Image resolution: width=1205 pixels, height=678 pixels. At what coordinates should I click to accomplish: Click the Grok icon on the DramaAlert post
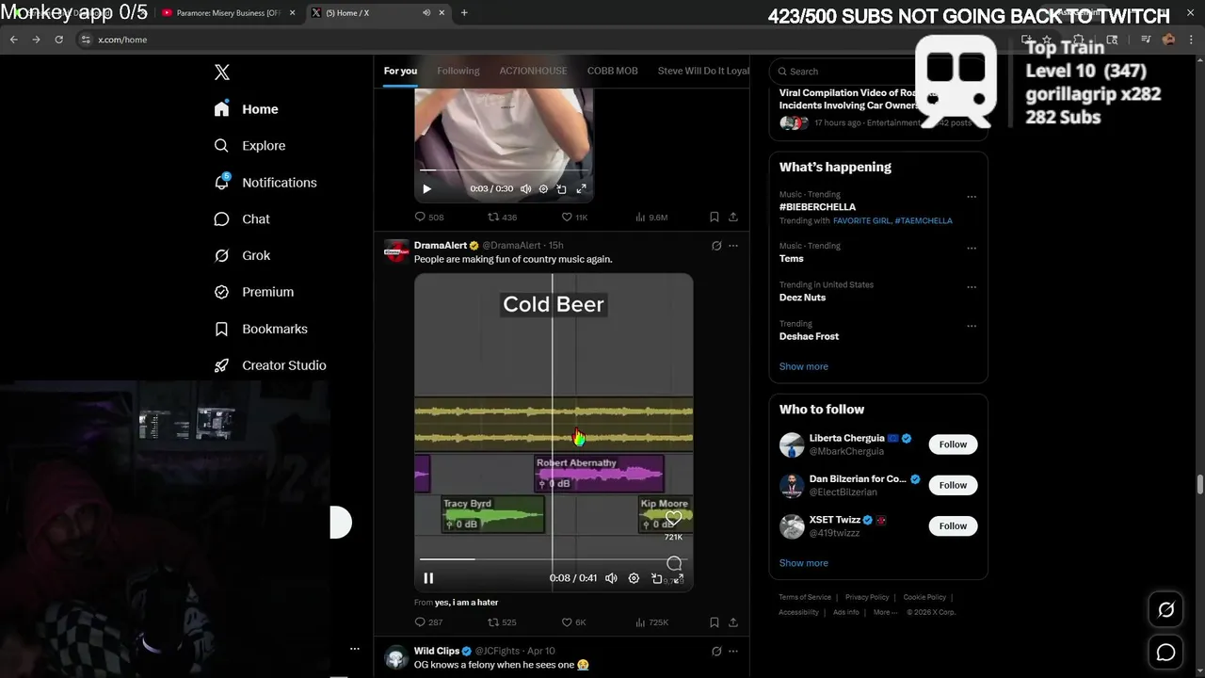coord(716,246)
